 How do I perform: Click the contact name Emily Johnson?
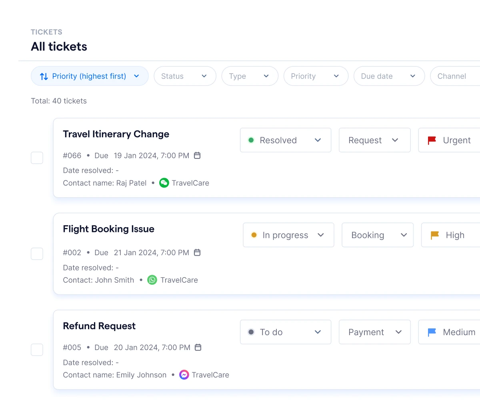(x=141, y=375)
